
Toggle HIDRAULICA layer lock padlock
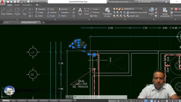(120, 9)
